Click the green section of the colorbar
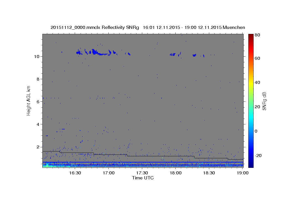The height and width of the screenshot is (201, 301). pos(251,100)
